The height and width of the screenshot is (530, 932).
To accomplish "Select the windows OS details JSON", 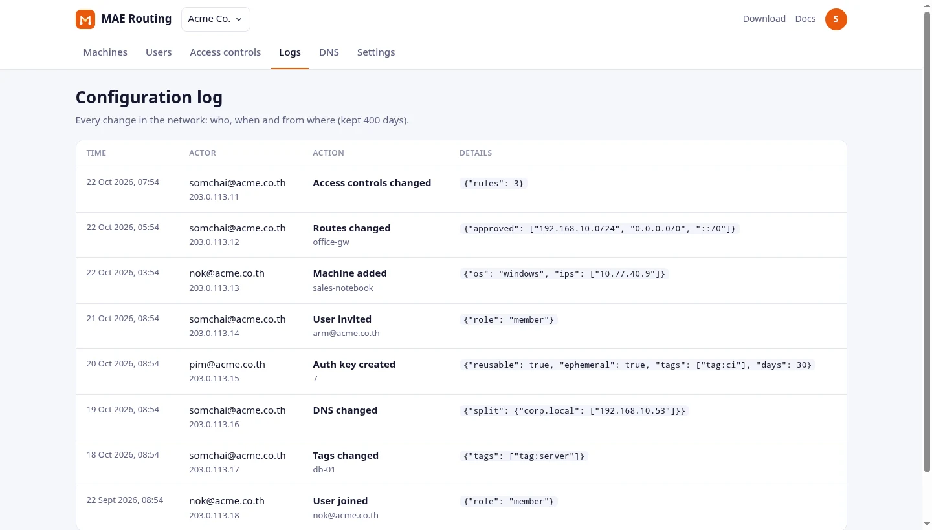I will [x=564, y=274].
